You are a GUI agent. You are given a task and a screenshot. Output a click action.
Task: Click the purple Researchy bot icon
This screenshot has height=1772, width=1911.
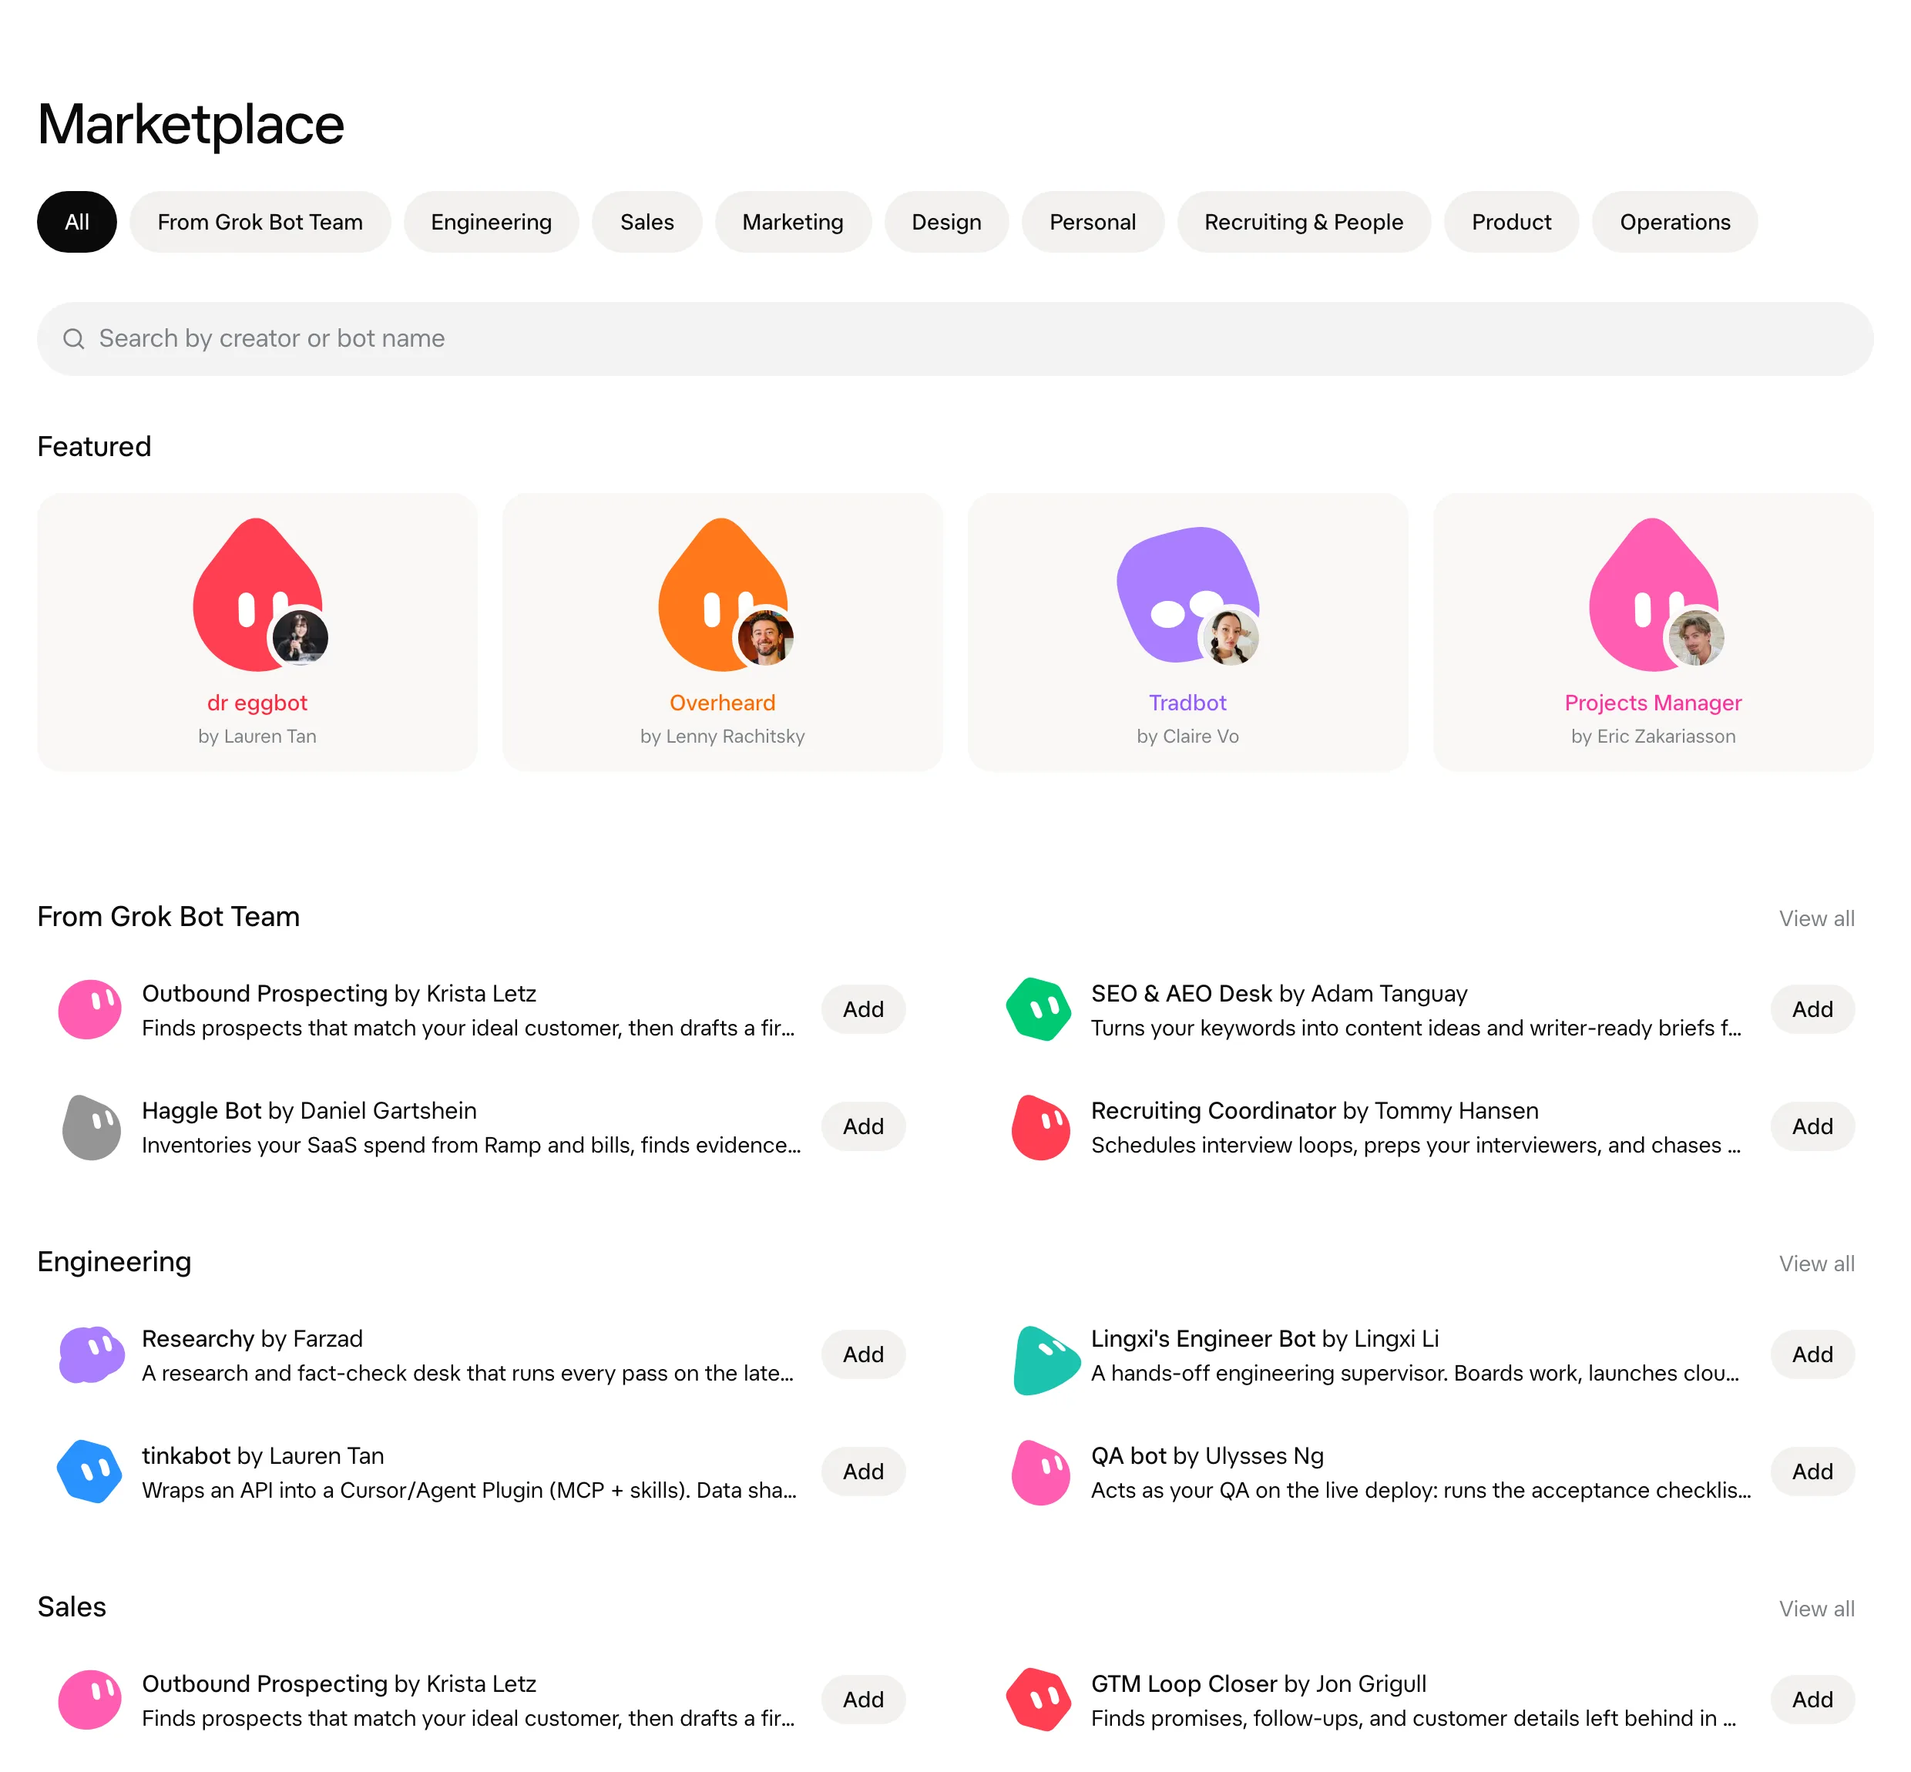coord(91,1354)
